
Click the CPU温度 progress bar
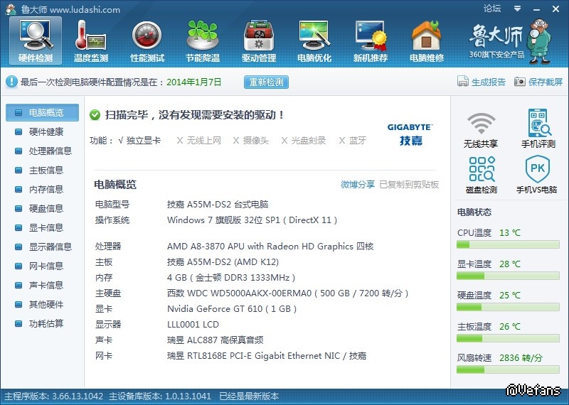tap(508, 244)
